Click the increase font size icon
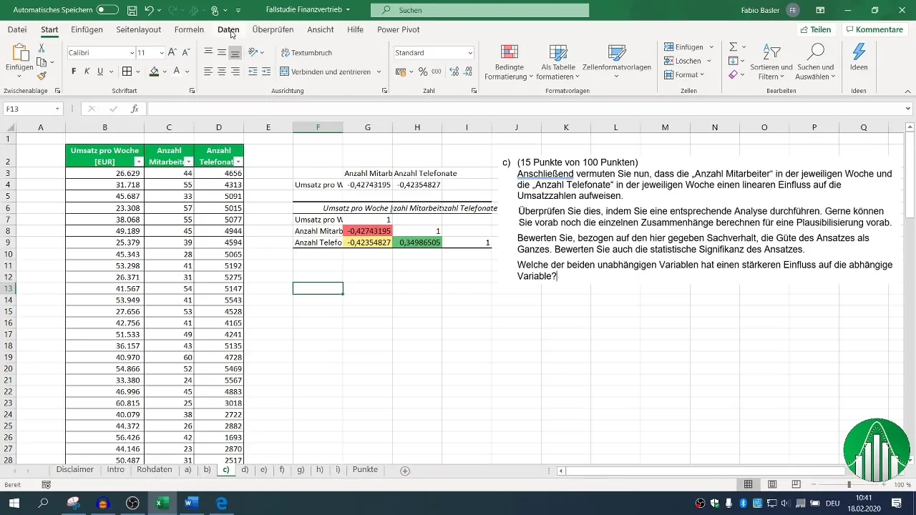Screen dimensions: 916x515 174,53
